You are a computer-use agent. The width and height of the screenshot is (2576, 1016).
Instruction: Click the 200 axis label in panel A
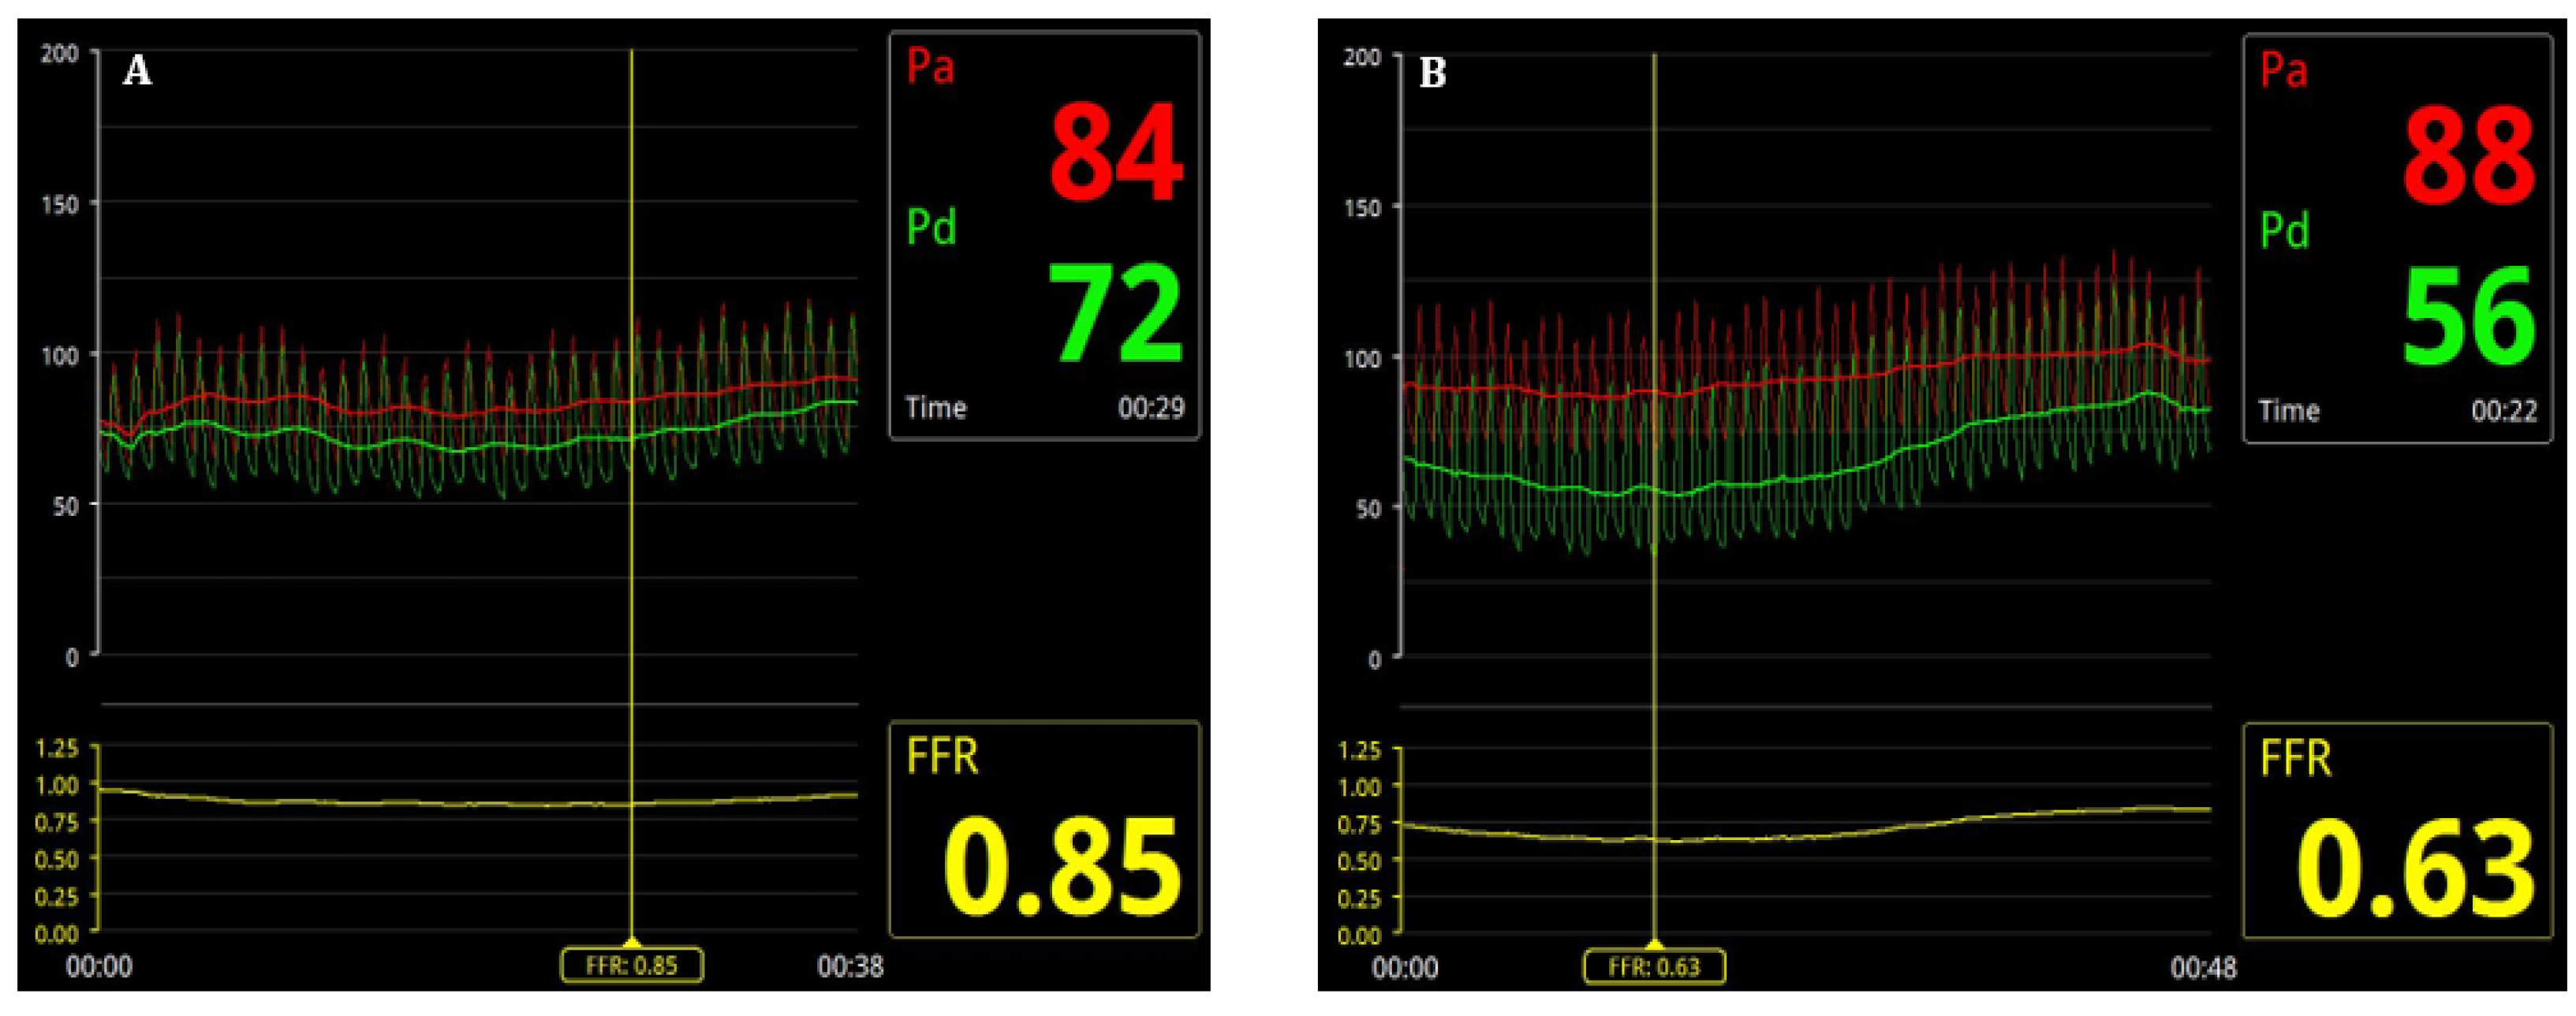(59, 53)
